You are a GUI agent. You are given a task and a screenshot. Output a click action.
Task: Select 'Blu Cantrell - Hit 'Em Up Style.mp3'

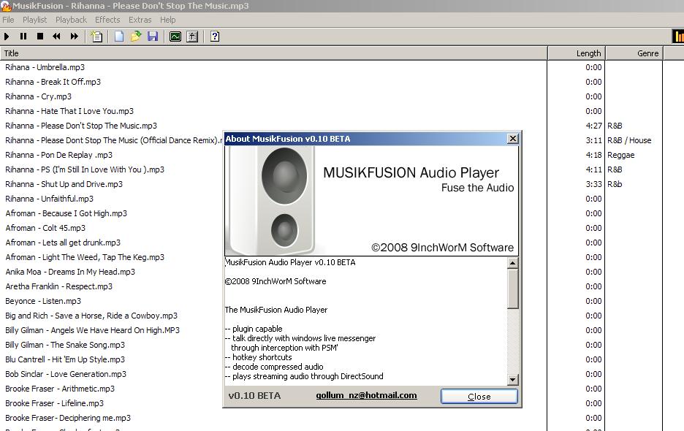tap(65, 359)
